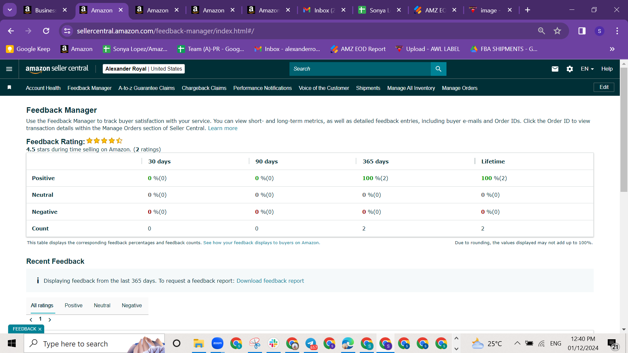Click the browser zoom magnifier icon in the address bar
Screen dimensions: 628x353
542,31
